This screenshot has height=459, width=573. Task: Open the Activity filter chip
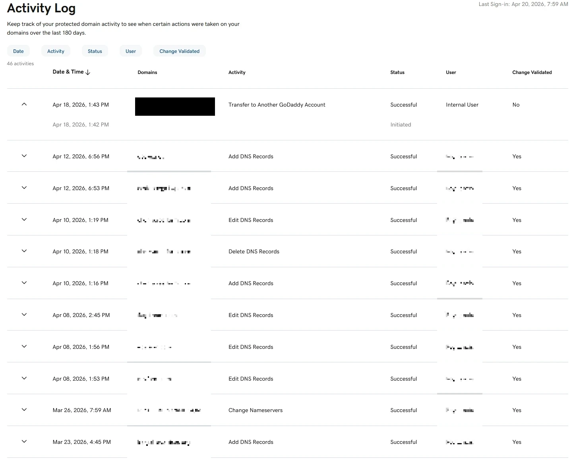click(56, 51)
